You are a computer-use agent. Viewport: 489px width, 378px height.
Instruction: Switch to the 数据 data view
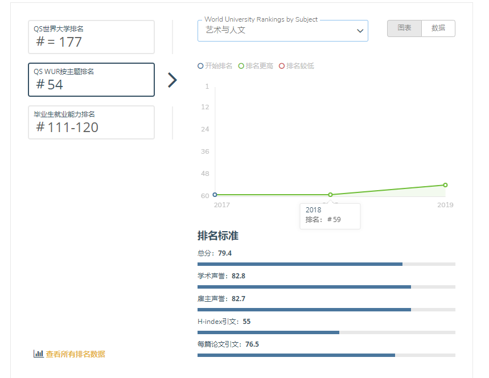tap(438, 28)
